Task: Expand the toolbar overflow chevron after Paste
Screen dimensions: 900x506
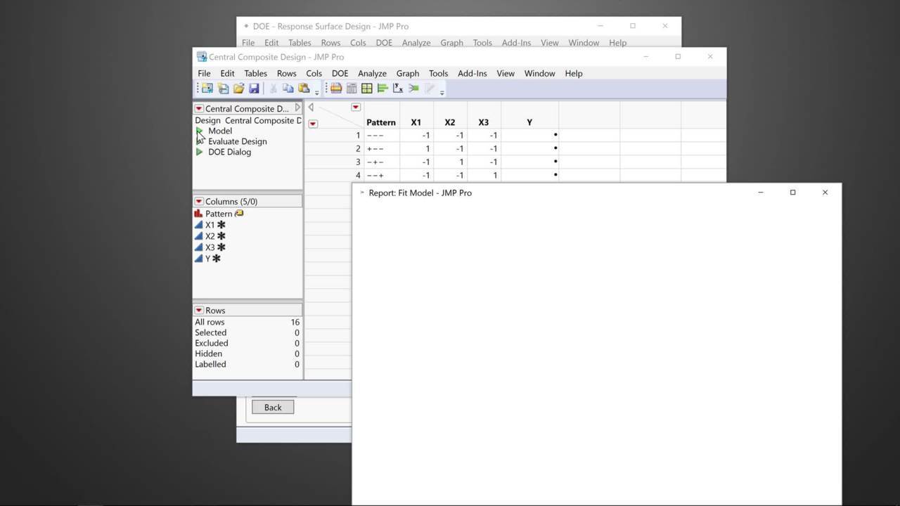Action: (x=317, y=92)
